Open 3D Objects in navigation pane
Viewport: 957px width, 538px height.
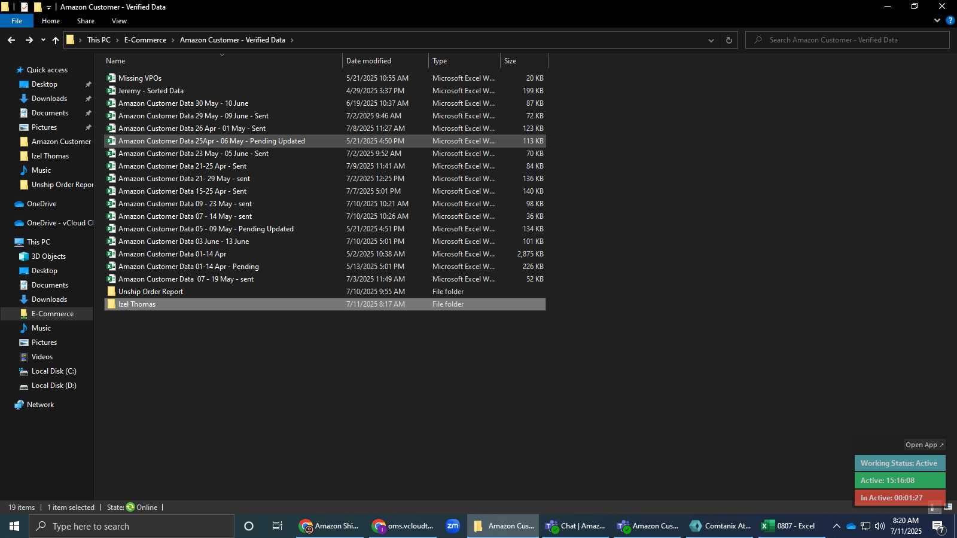pos(24,256)
